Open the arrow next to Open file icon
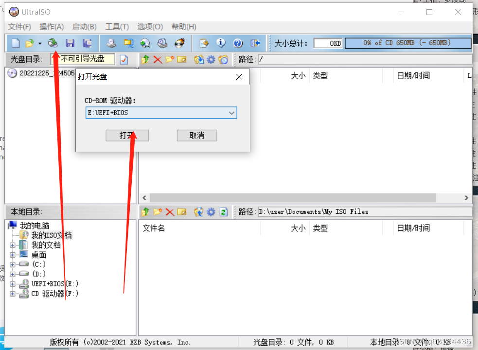Screen dimensions: 478x350 39,44
